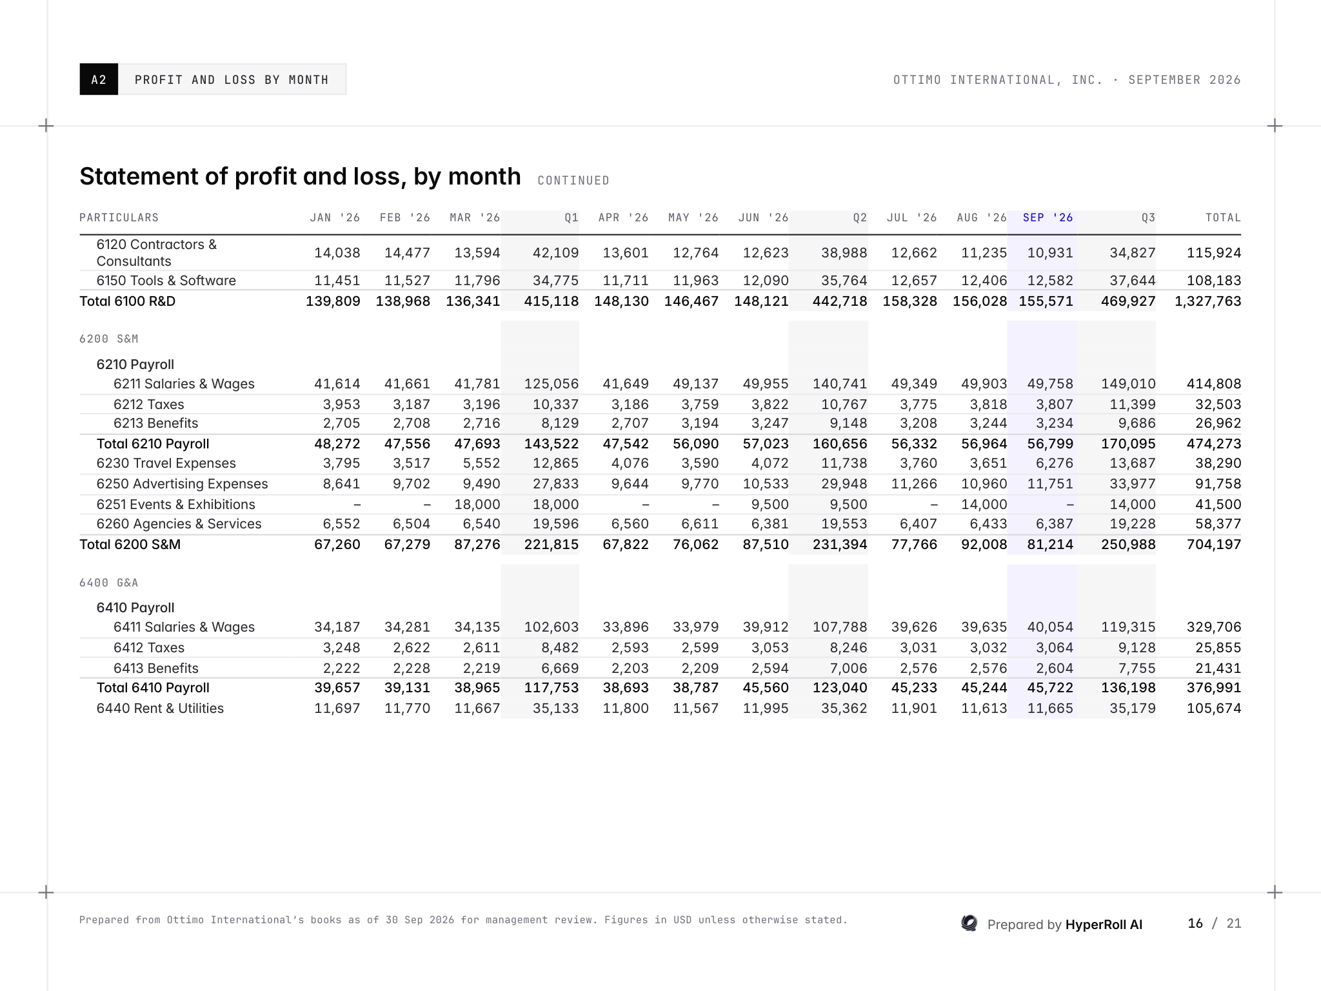Image resolution: width=1321 pixels, height=991 pixels.
Task: Click the 'Ottimo International, Inc. · September 2026' header
Action: point(1067,79)
